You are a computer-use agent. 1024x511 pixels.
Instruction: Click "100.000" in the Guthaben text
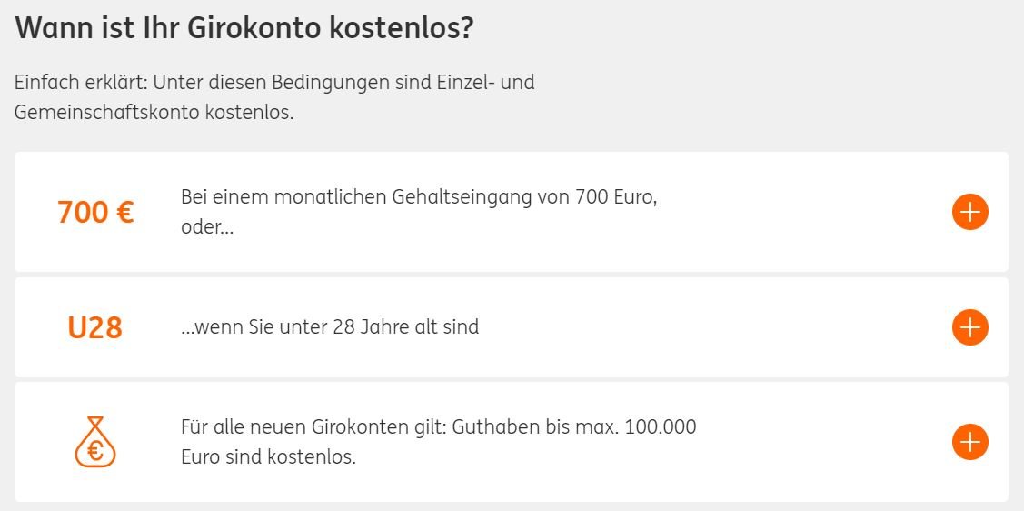coord(661,426)
